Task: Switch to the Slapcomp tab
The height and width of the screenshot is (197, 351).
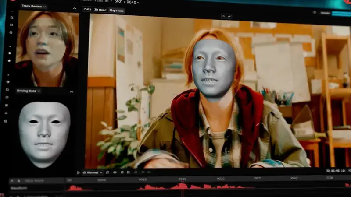Action: 116,10
